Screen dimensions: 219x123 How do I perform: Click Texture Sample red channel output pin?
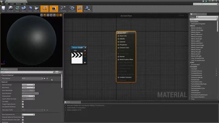pos(85,54)
